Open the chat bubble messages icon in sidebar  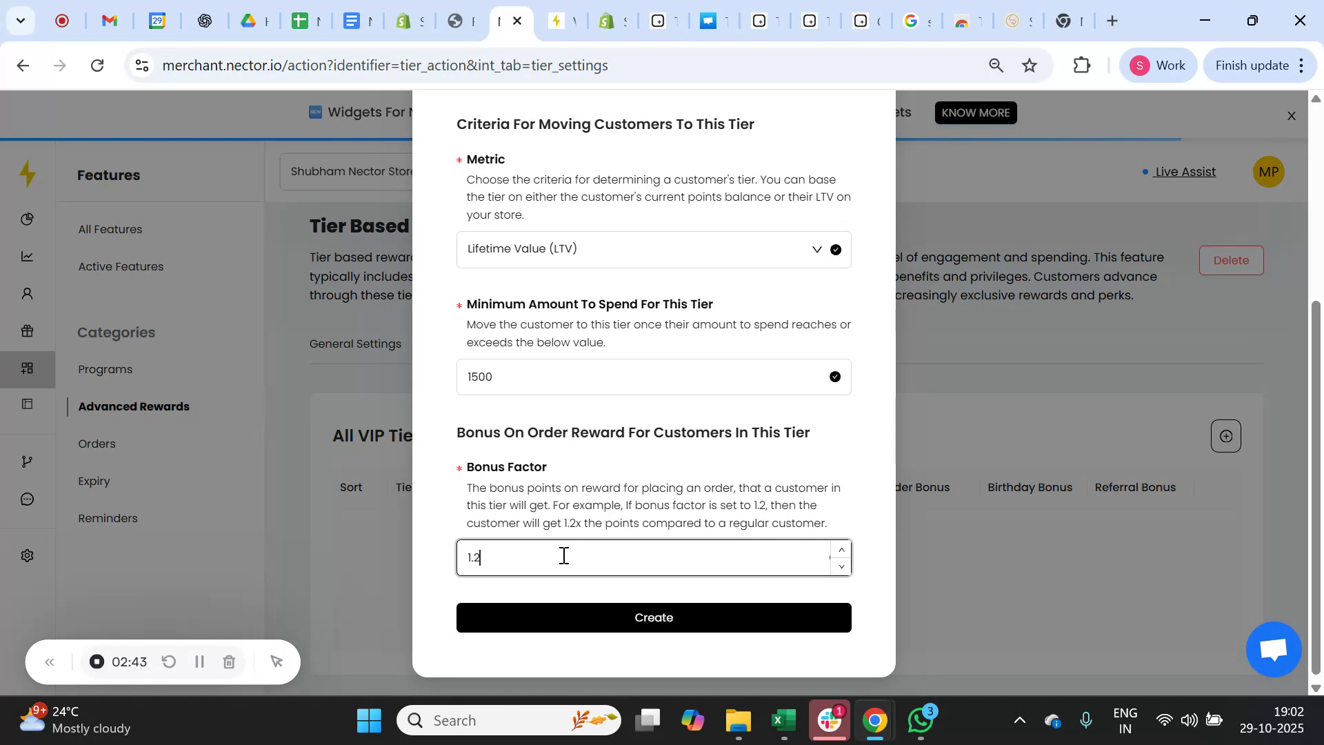pos(27,499)
